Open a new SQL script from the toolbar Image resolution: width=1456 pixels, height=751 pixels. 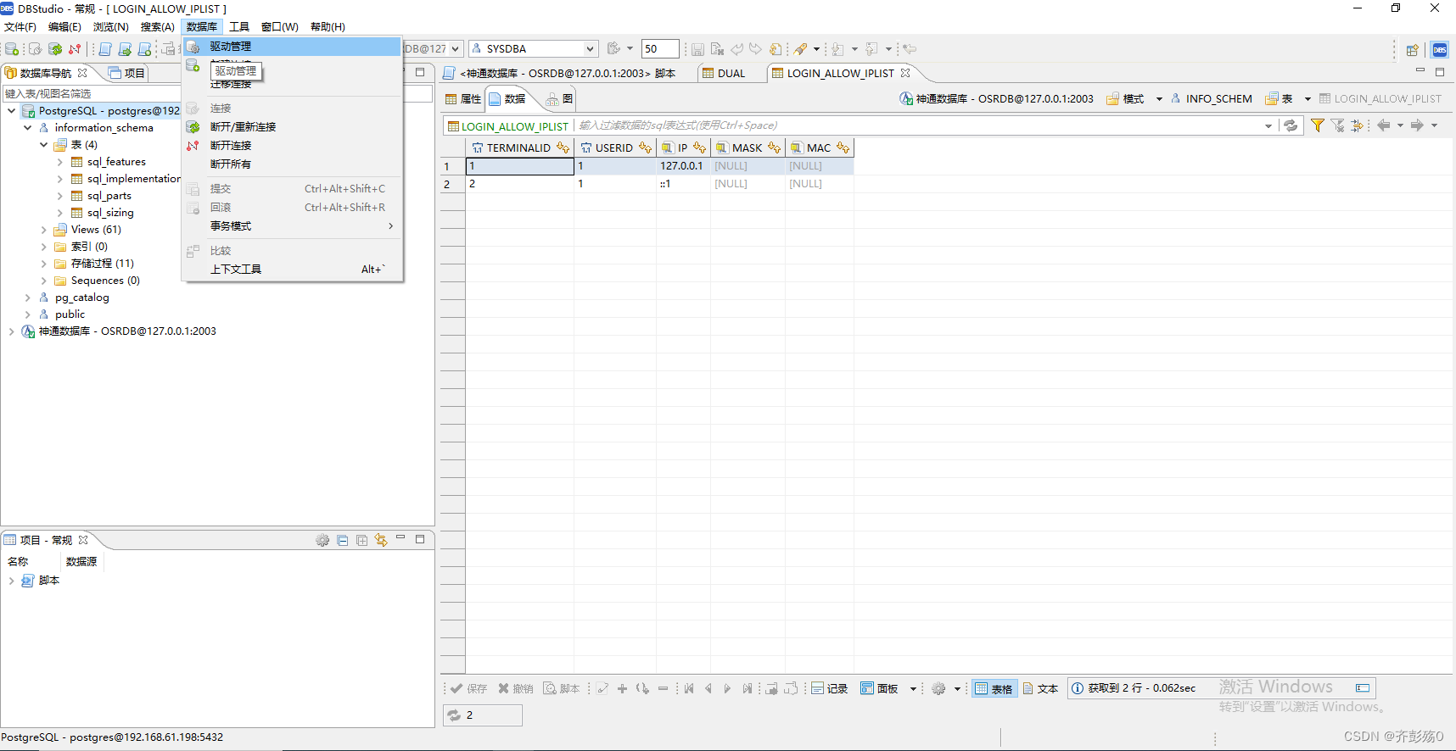click(104, 49)
